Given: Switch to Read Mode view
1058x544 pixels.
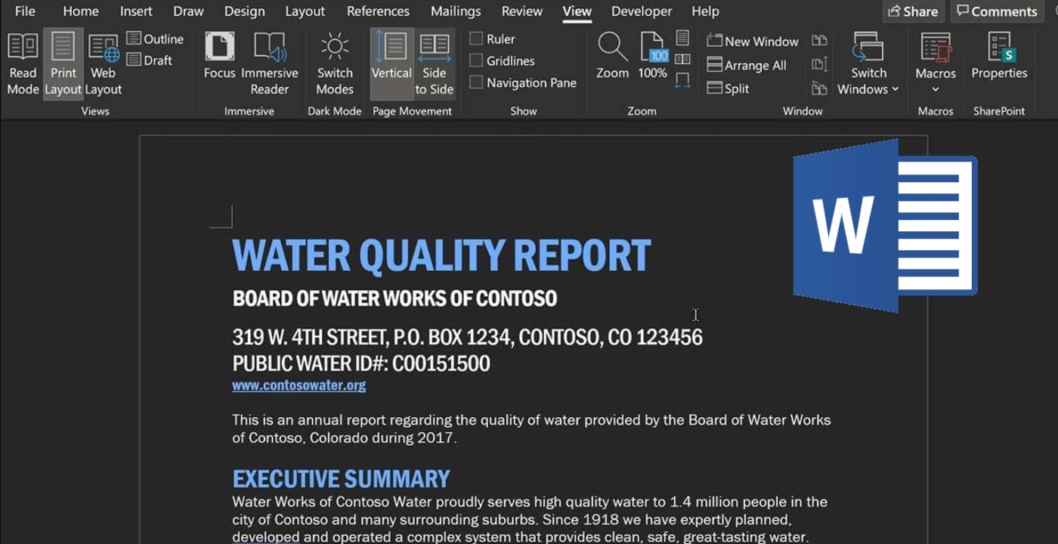Looking at the screenshot, I should 23,63.
